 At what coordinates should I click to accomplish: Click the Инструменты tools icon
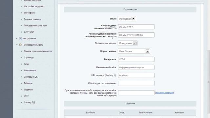click(x=20, y=38)
